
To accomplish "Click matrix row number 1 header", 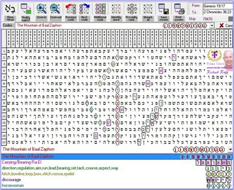I will click(4, 51).
